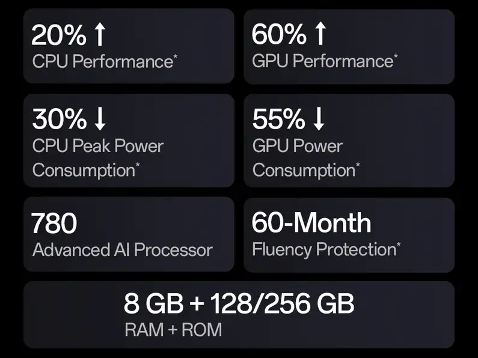
Task: Select the 8 GB + 128/256 GB heading
Action: point(239,304)
